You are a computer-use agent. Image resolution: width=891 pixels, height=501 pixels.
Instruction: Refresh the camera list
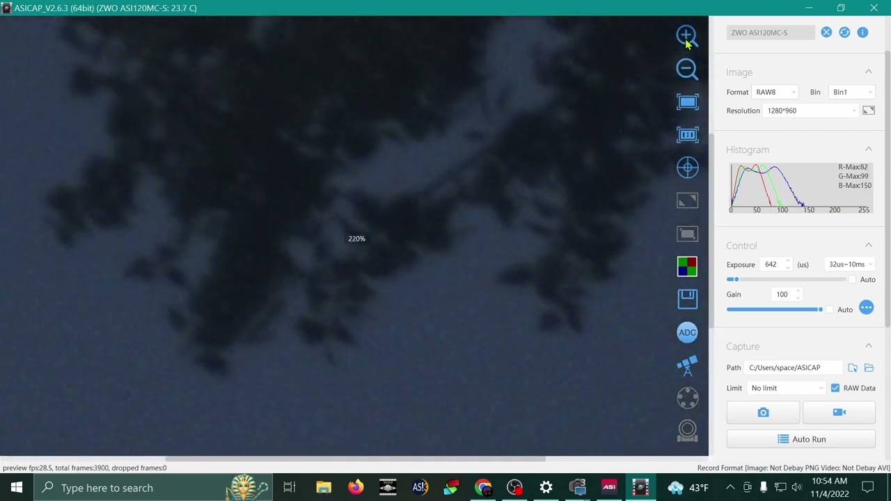tap(844, 32)
